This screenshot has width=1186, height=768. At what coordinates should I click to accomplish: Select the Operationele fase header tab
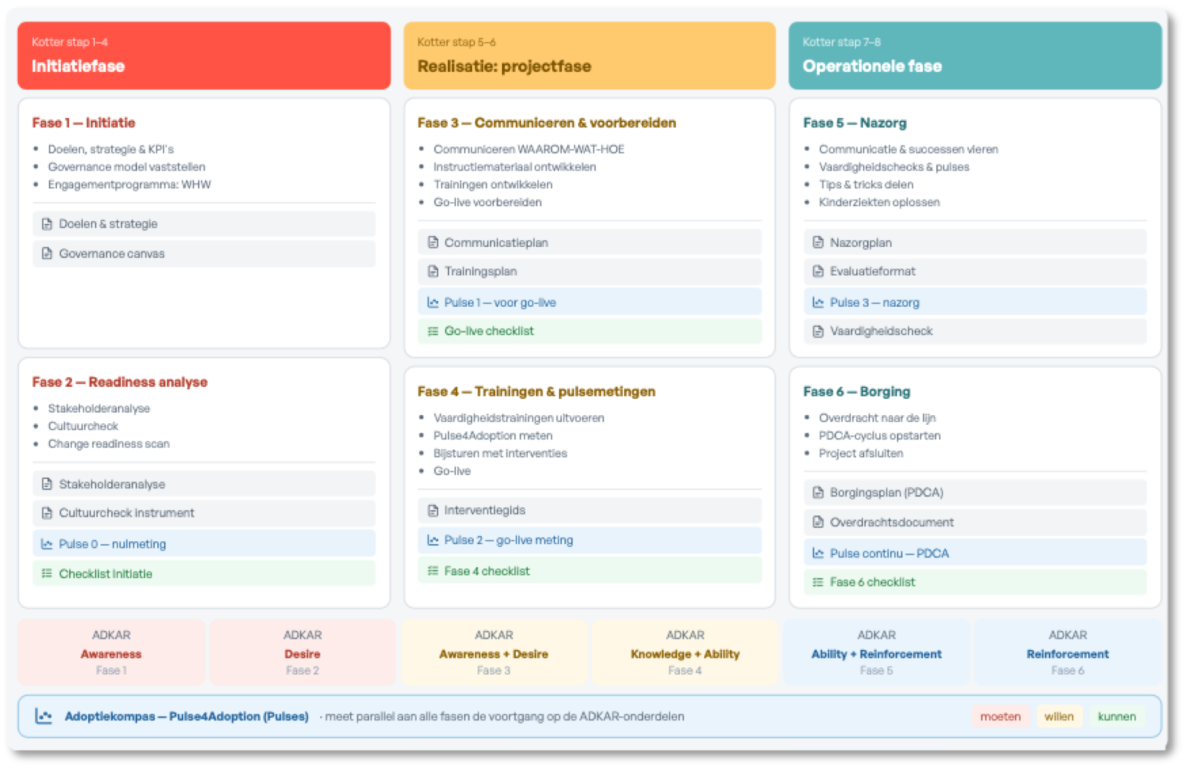[975, 56]
